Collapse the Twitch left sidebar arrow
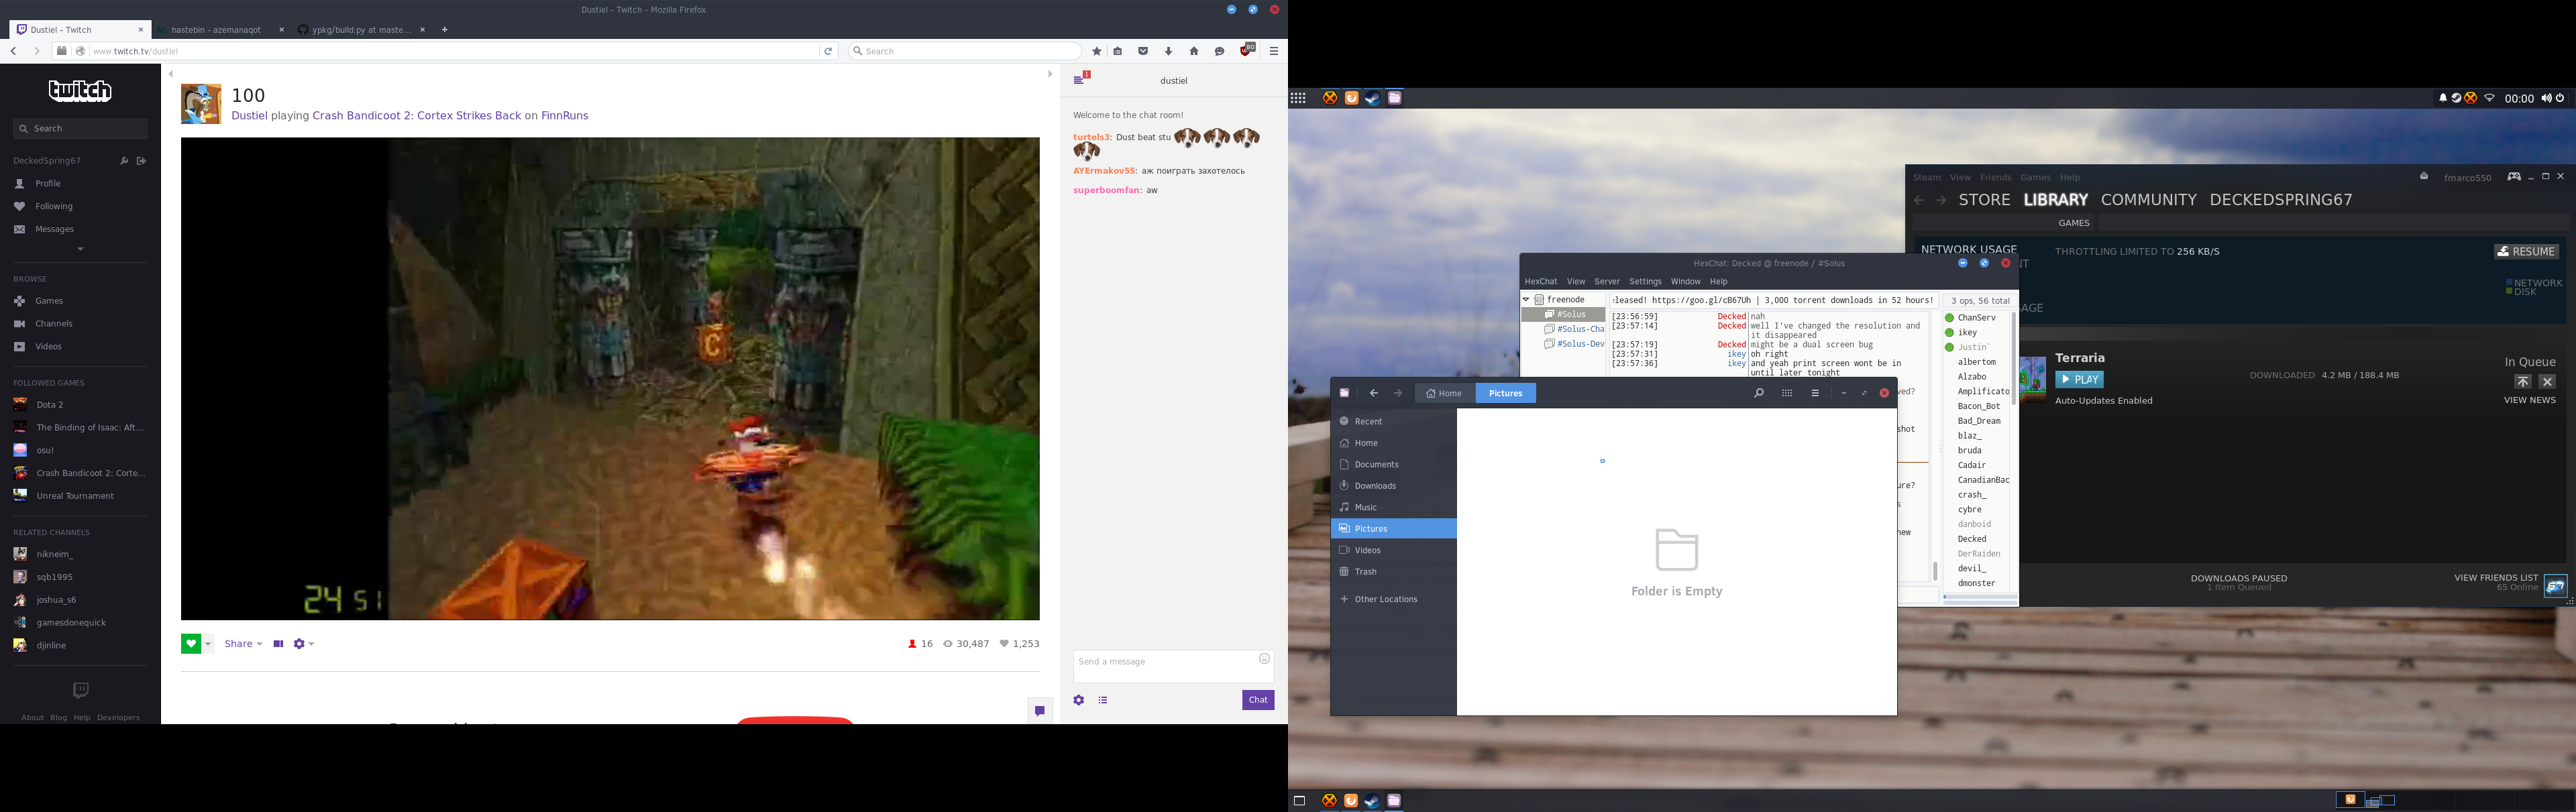 coord(171,74)
